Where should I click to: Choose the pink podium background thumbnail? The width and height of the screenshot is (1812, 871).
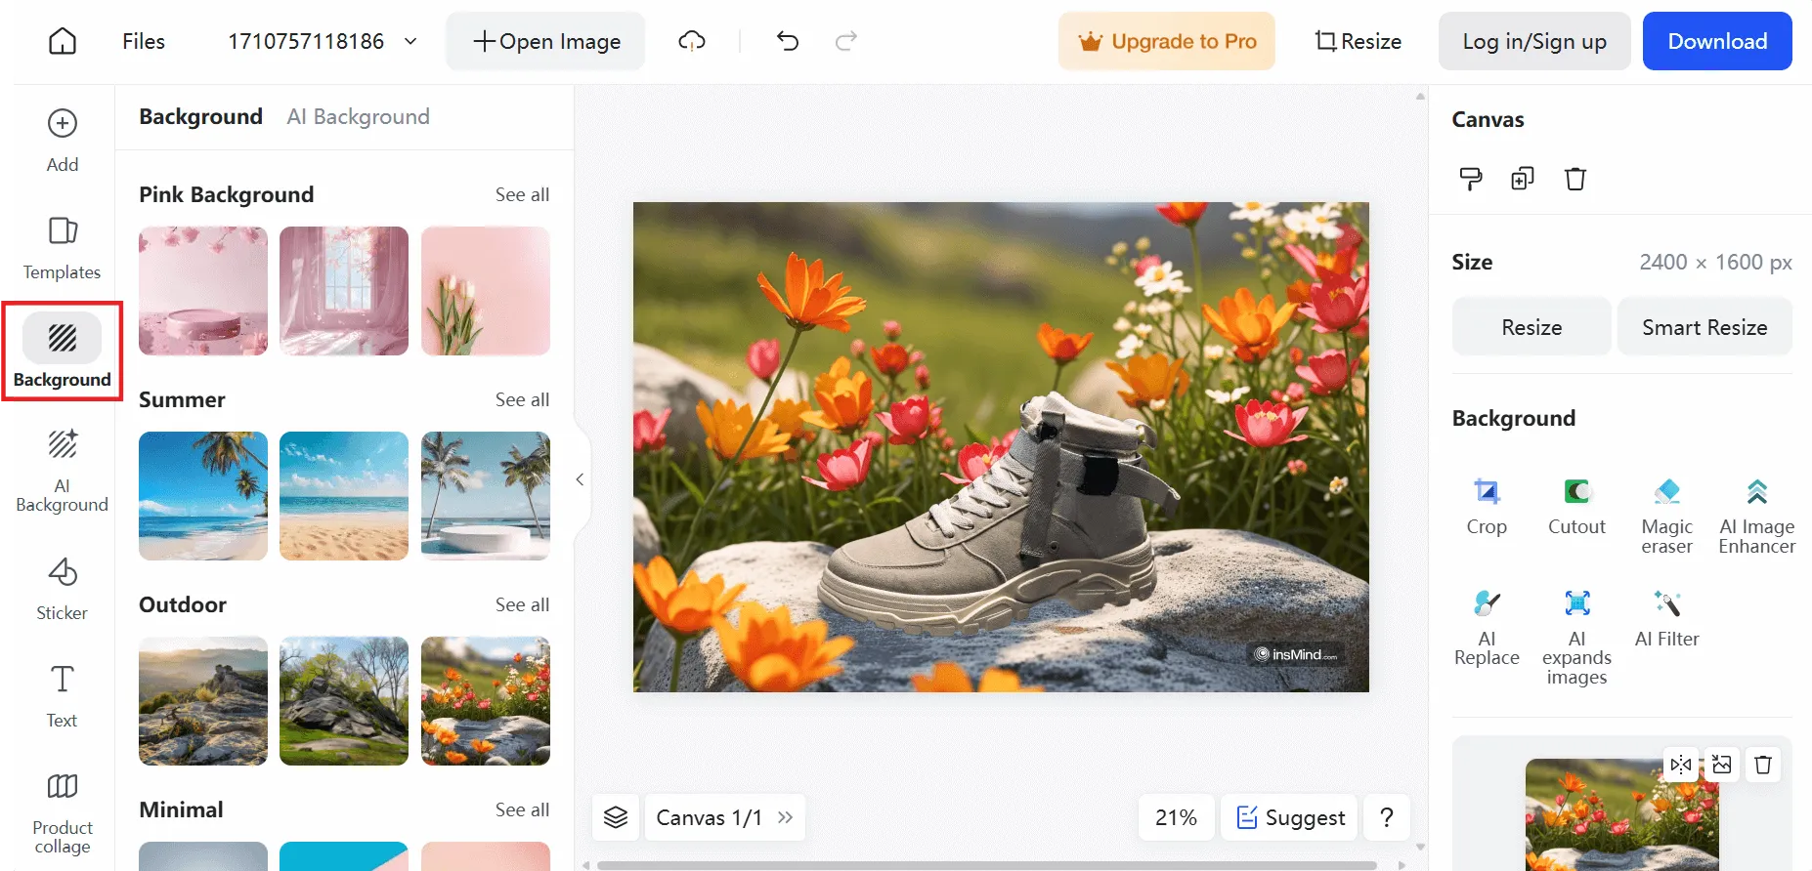click(x=203, y=291)
